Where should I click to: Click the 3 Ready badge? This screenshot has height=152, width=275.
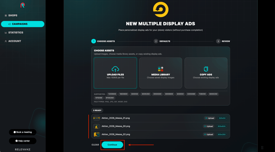tap(97, 111)
